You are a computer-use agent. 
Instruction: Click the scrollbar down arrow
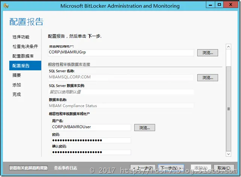(228, 154)
